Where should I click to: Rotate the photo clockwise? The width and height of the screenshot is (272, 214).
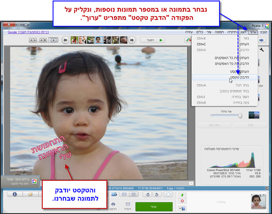(x=148, y=194)
